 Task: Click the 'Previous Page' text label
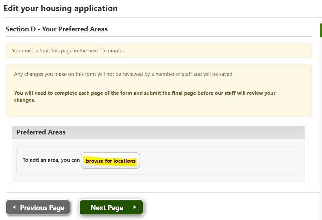click(x=42, y=208)
